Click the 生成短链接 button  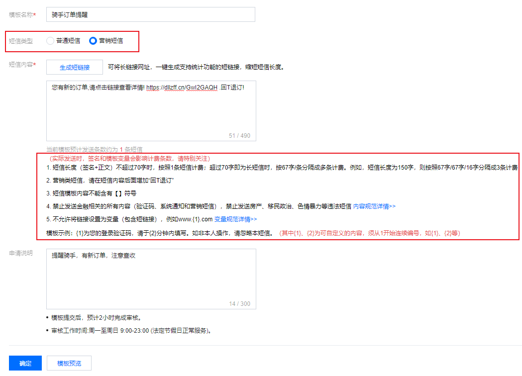[75, 67]
